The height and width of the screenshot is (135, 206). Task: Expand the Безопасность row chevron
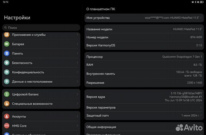pos(77,63)
